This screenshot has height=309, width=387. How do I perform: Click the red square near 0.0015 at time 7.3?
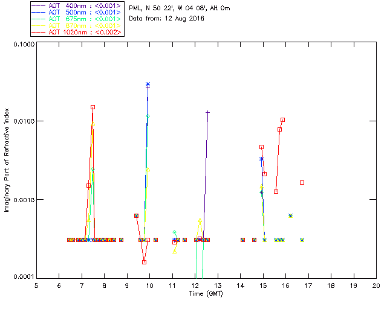pos(88,185)
